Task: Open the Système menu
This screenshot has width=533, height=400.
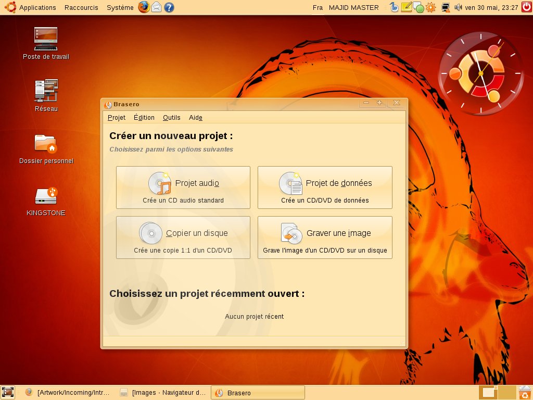Action: (x=120, y=7)
